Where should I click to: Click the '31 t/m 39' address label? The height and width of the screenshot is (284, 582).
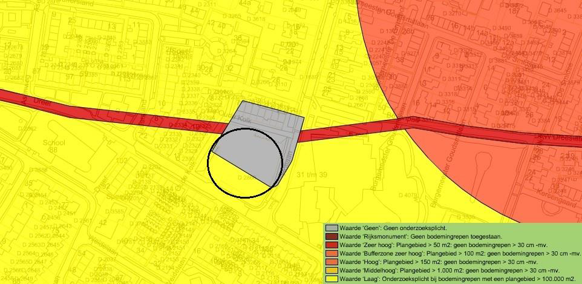tap(312, 174)
